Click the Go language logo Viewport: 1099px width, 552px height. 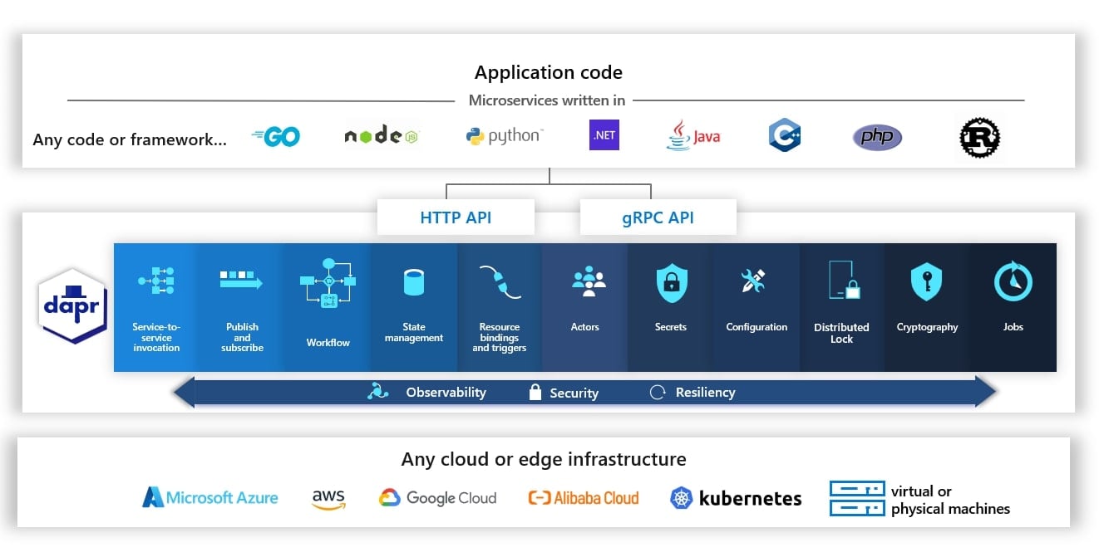[x=276, y=137]
